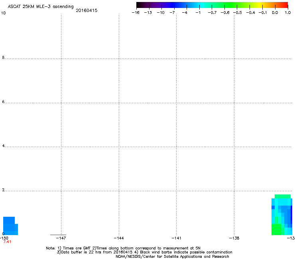Click the latitude 6 axis label

pyautogui.click(x=3, y=102)
